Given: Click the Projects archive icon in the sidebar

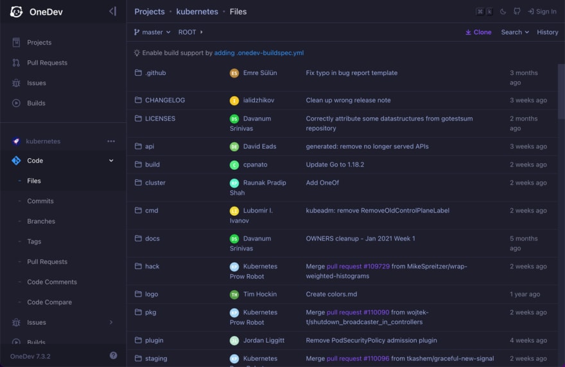Looking at the screenshot, I should pyautogui.click(x=16, y=42).
